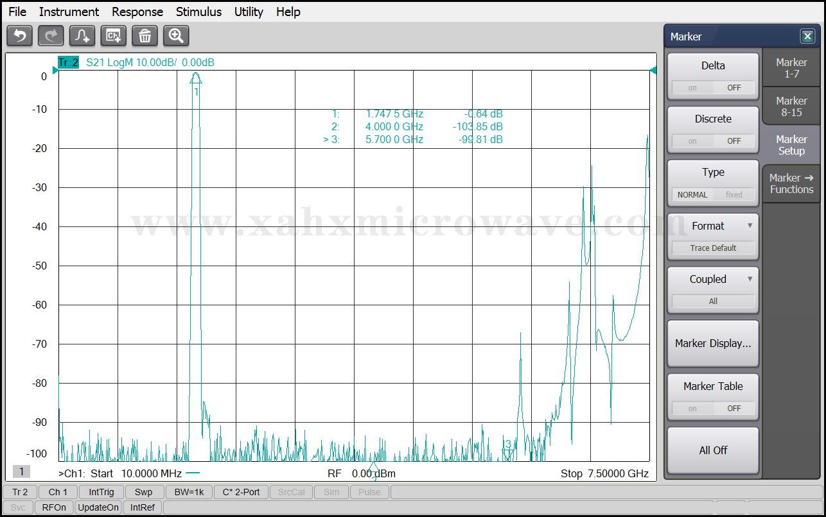The height and width of the screenshot is (517, 826).
Task: Toggle IntRef status indicator
Action: (143, 507)
